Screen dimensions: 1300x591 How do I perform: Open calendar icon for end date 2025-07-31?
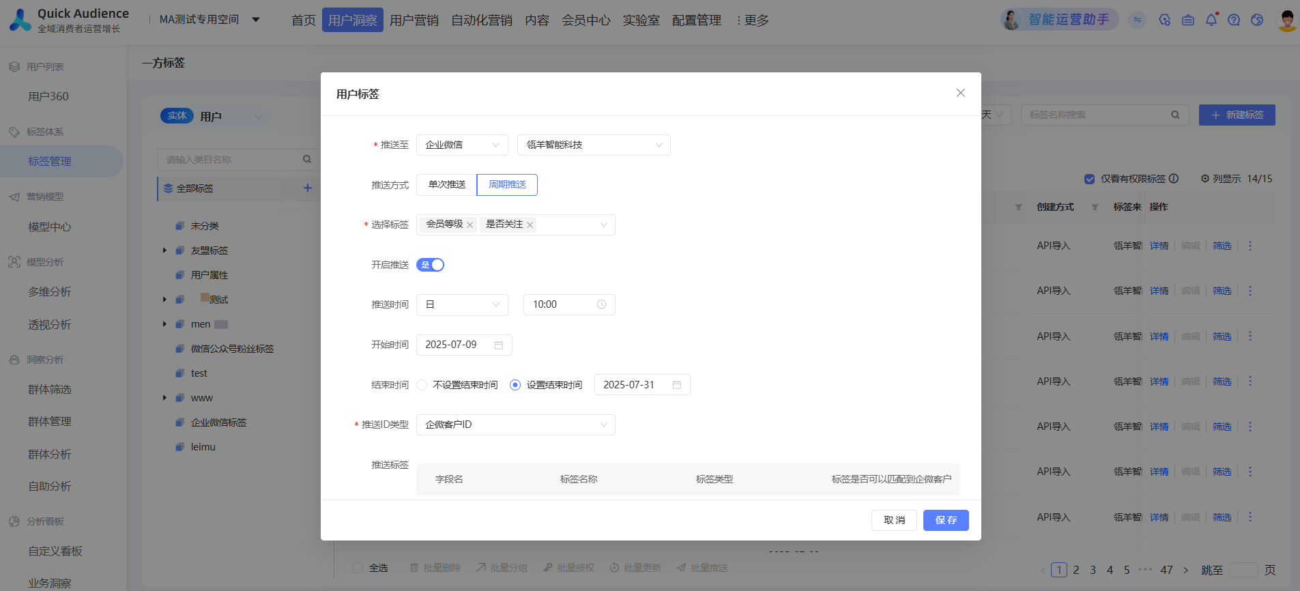click(x=677, y=385)
